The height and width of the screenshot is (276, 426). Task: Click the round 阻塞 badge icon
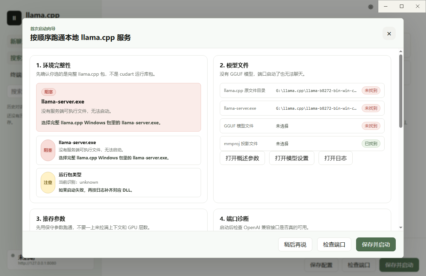(x=48, y=150)
